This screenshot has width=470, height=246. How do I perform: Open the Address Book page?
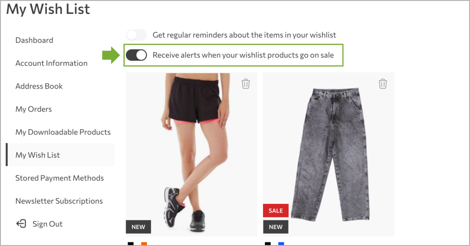coord(39,86)
